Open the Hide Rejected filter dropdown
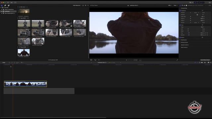Image resolution: width=212 pixels, height=119 pixels. (x=77, y=5)
